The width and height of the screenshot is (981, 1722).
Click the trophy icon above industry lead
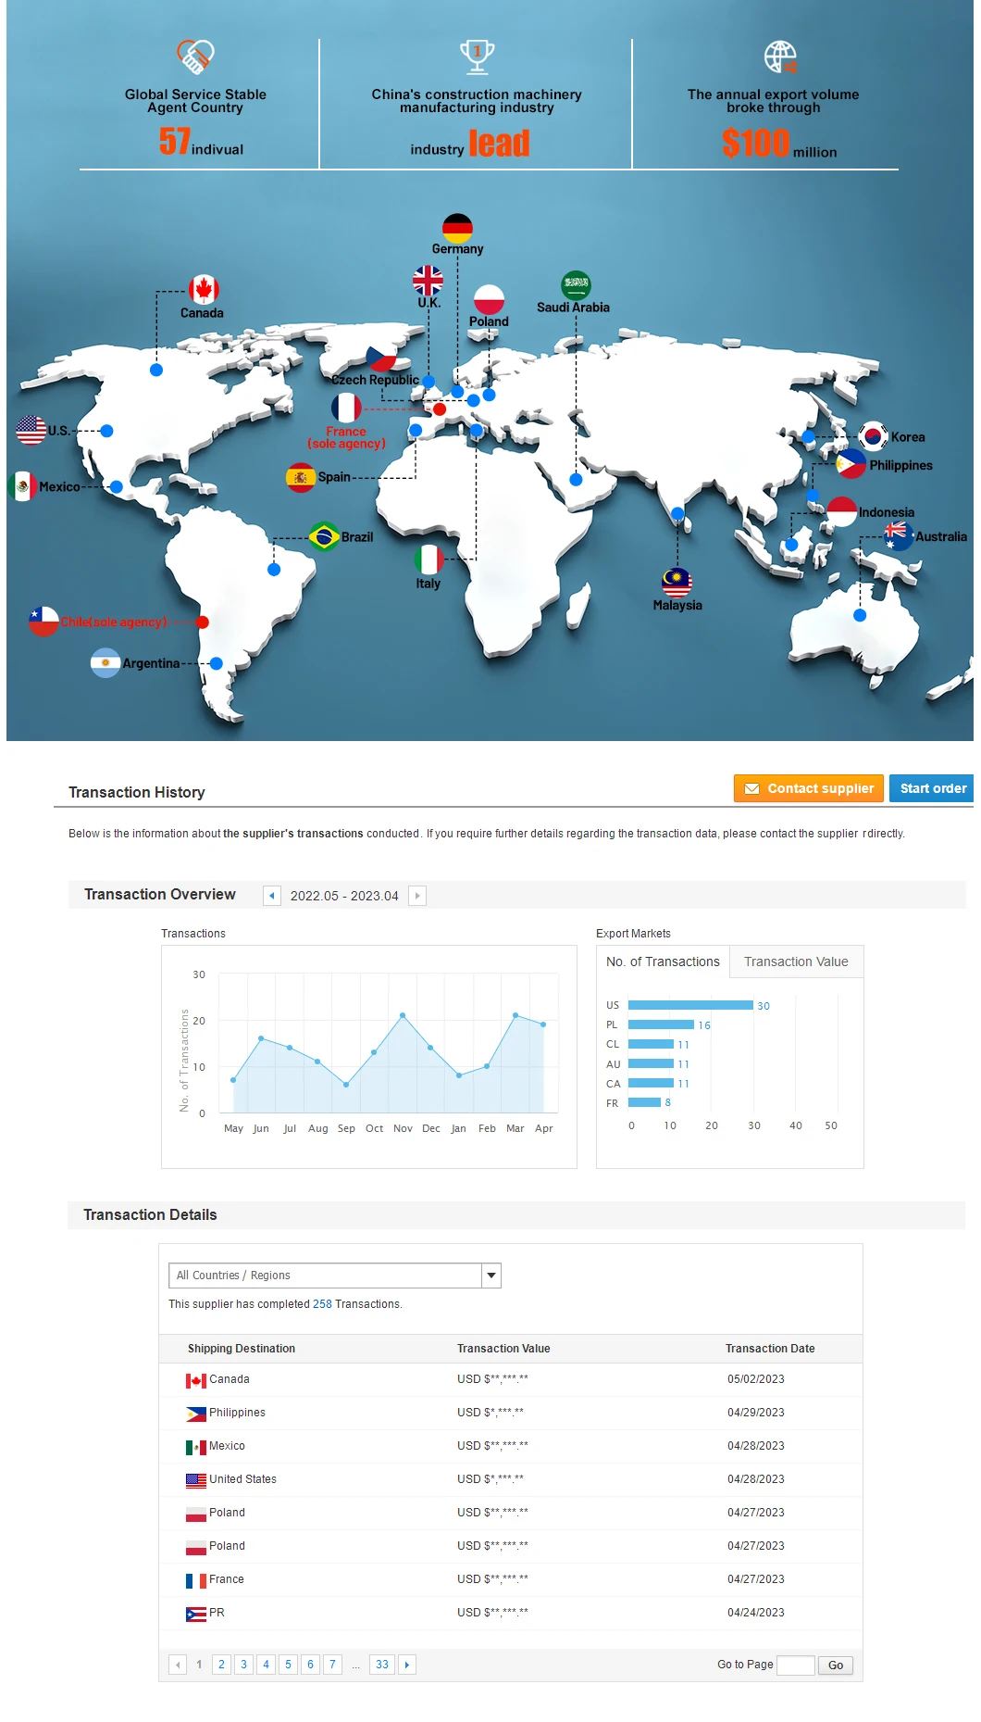pos(477,57)
